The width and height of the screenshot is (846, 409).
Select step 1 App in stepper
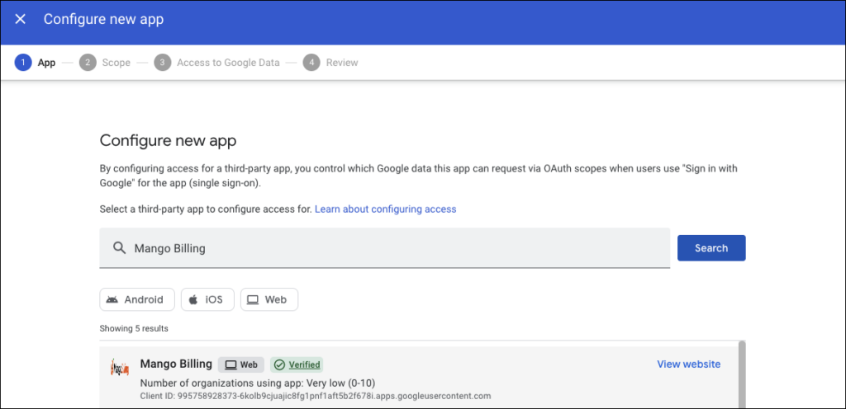coord(35,63)
